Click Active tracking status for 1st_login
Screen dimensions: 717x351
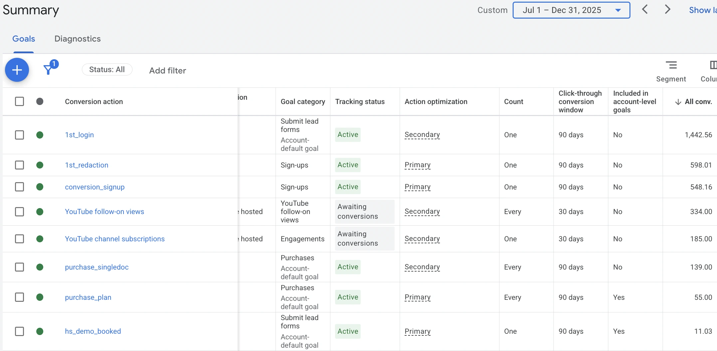click(x=348, y=135)
